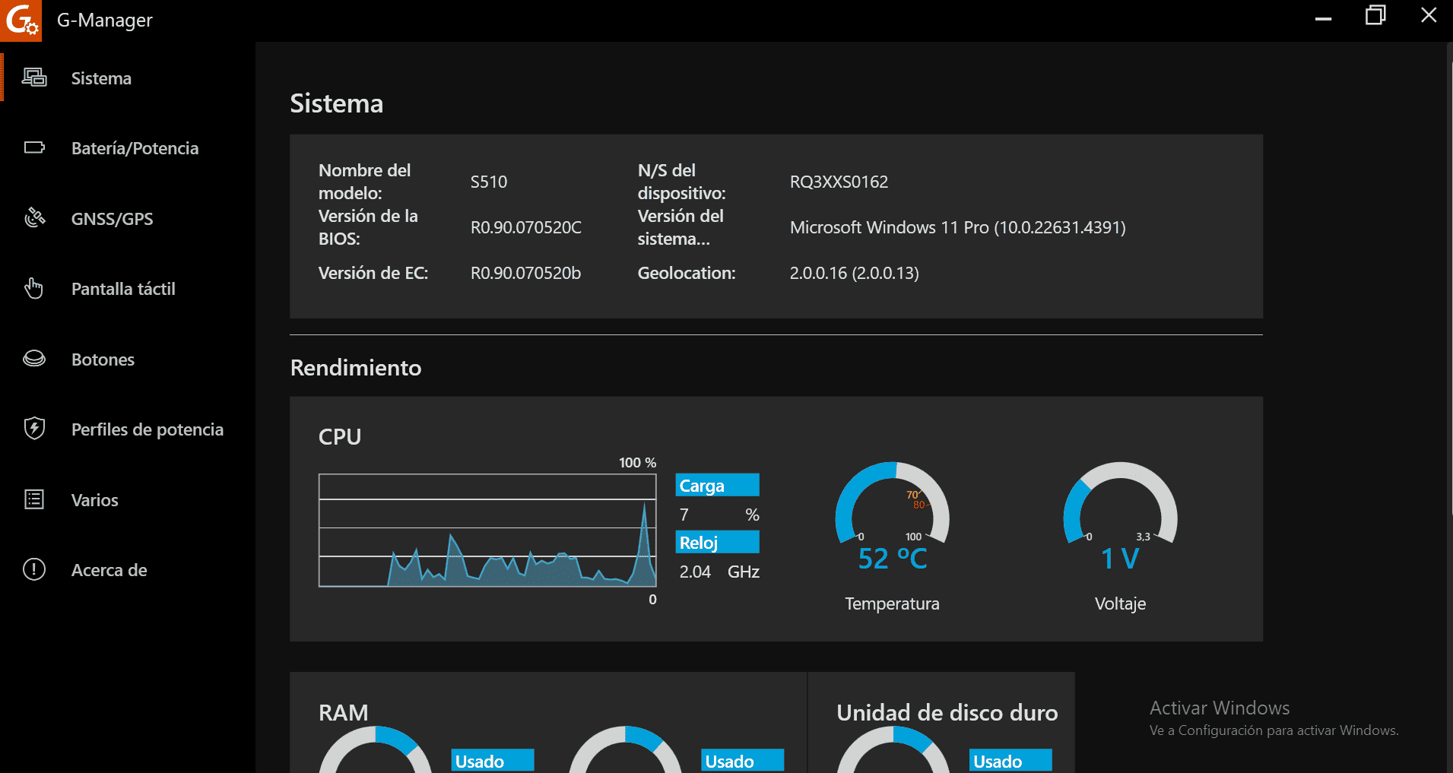This screenshot has height=773, width=1453.
Task: Click BIOS version R0.90.070520C
Action: [x=525, y=227]
